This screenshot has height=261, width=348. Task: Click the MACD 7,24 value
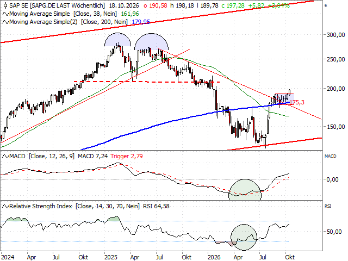(x=92, y=157)
